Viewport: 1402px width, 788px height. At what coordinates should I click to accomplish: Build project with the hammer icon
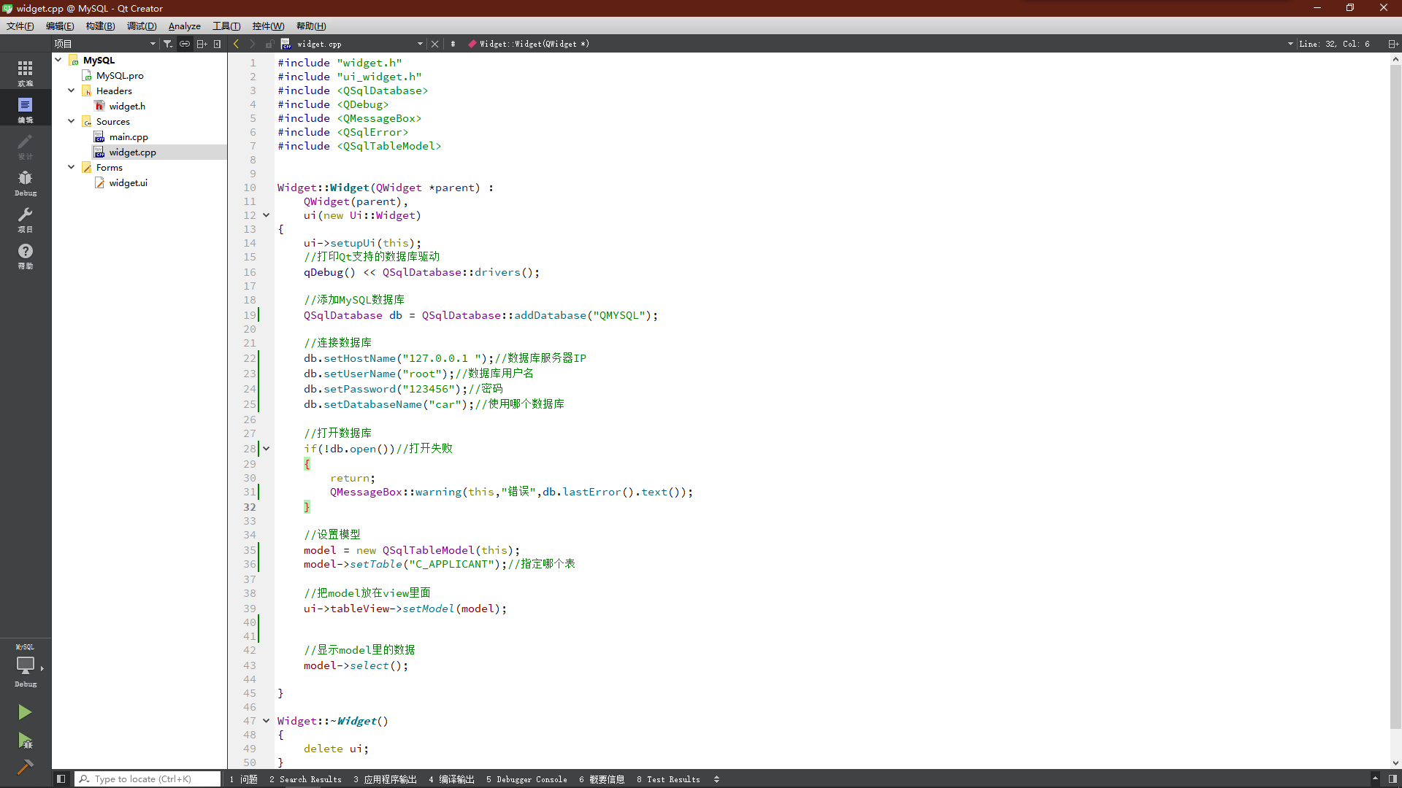(x=25, y=767)
